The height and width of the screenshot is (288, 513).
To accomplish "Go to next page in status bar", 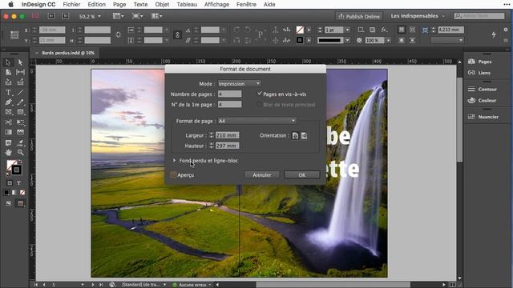I will point(93,285).
